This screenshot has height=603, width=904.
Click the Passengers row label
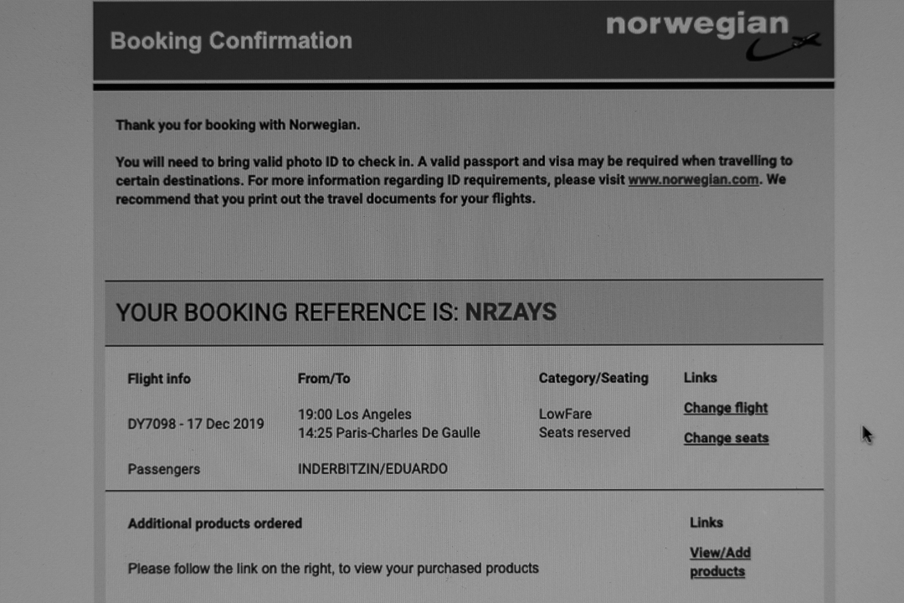[x=163, y=469]
